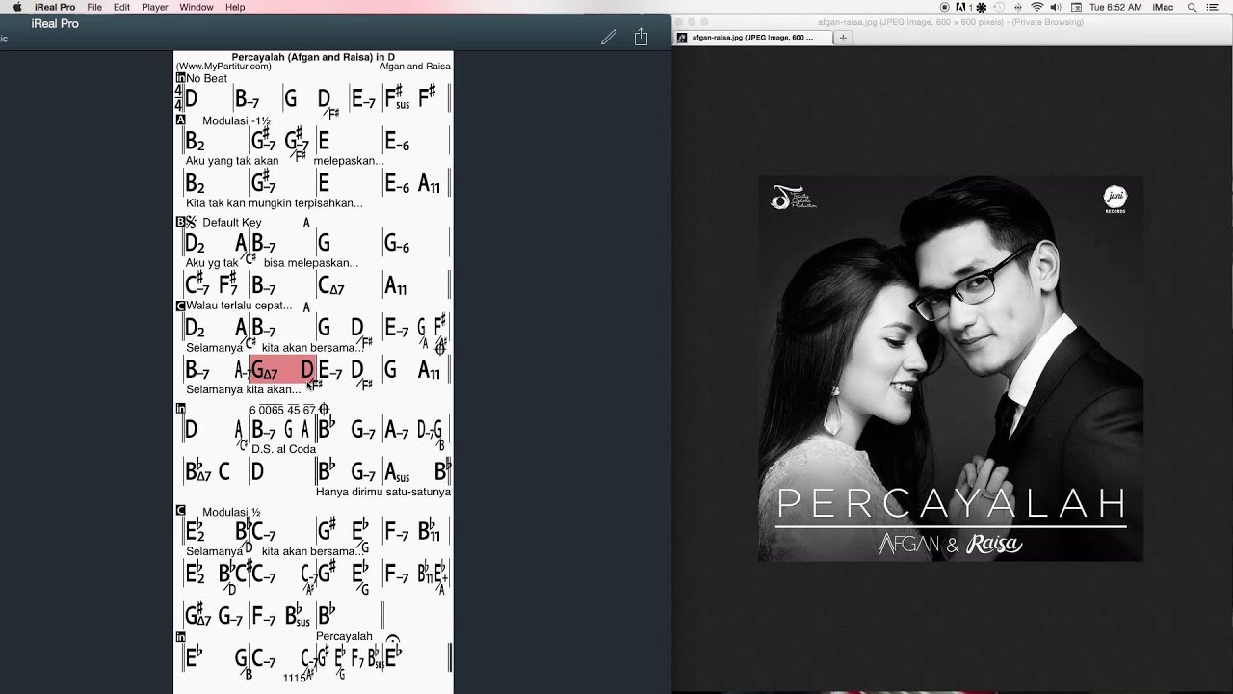The height and width of the screenshot is (694, 1233).
Task: Open the File menu
Action: pyautogui.click(x=94, y=7)
